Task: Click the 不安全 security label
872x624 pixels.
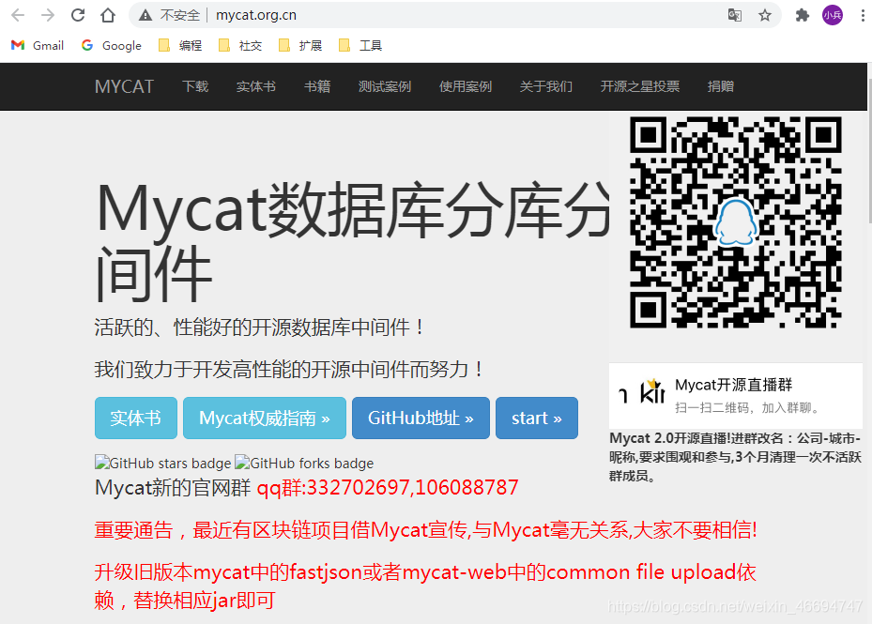Action: tap(180, 15)
